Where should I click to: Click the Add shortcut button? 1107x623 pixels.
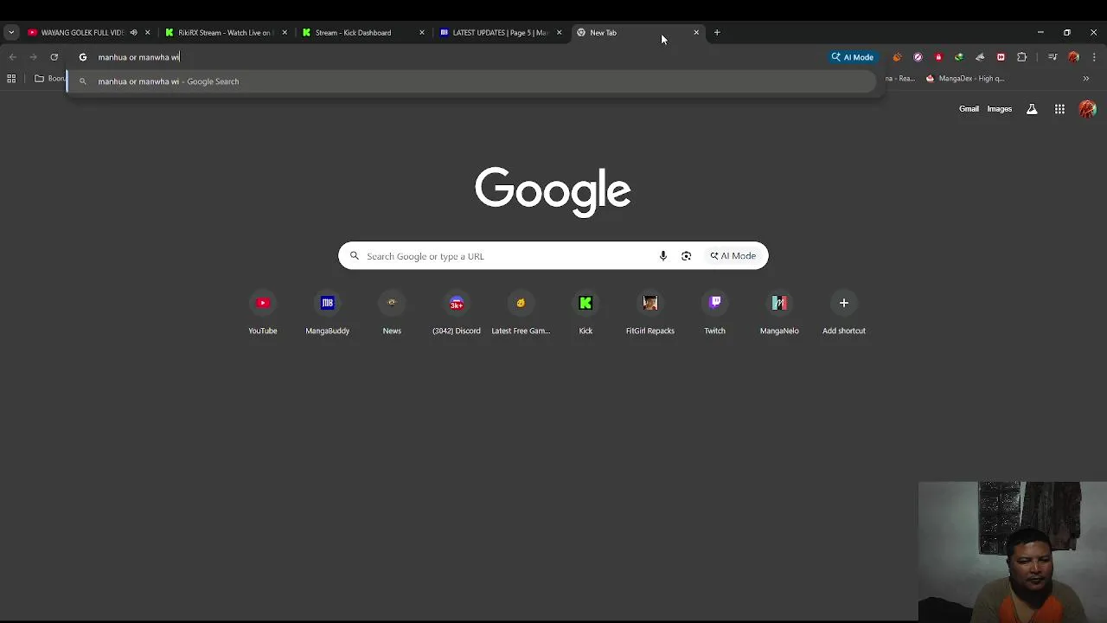point(844,314)
